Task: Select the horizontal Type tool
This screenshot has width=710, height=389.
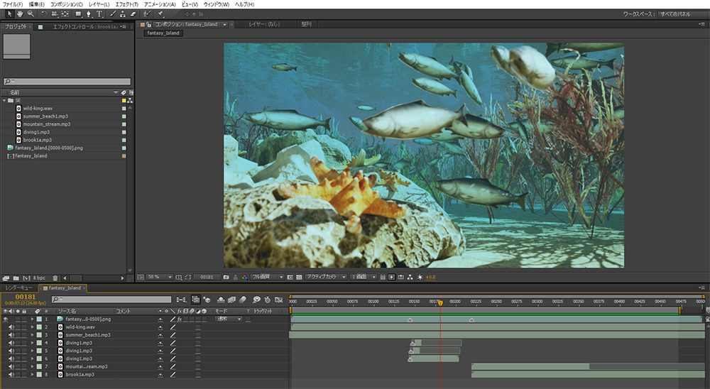Action: (99, 13)
